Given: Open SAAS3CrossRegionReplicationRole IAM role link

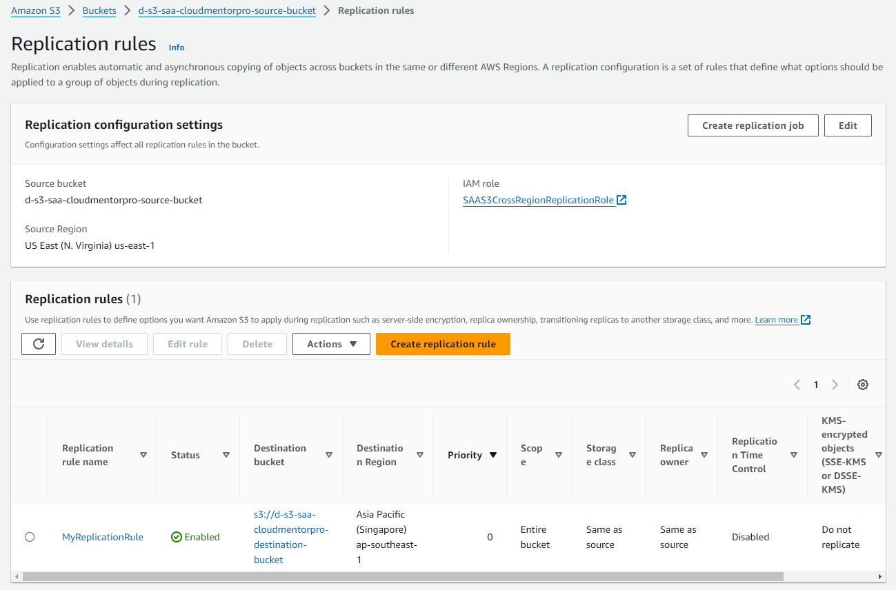Looking at the screenshot, I should (x=538, y=200).
